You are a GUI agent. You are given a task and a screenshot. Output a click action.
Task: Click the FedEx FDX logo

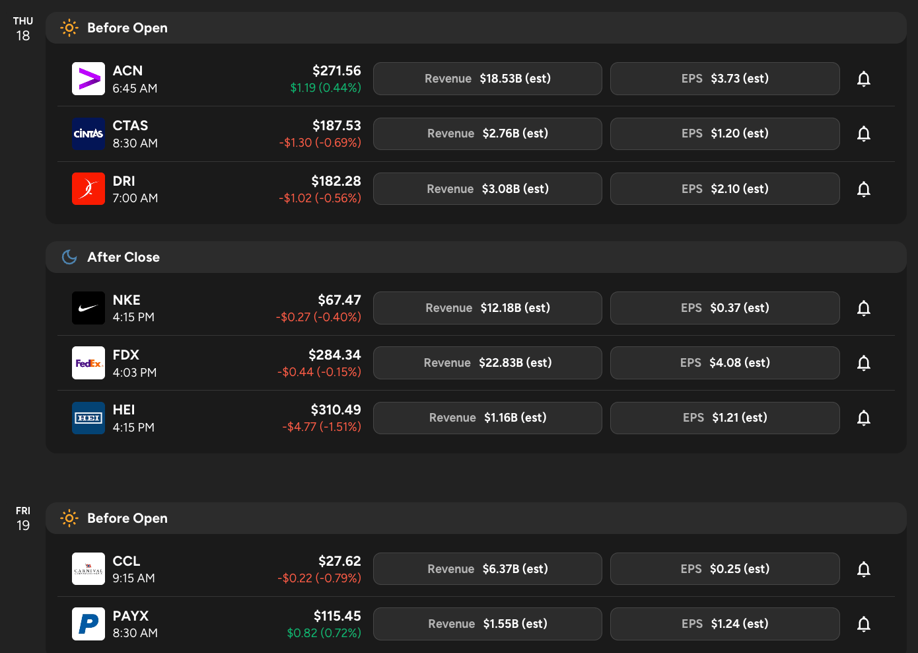coord(88,363)
